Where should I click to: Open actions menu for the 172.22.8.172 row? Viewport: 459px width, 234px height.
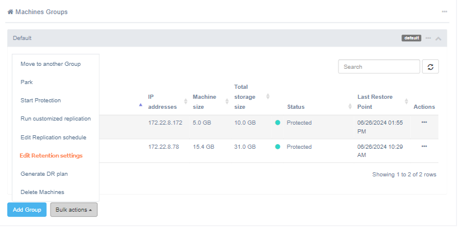(424, 122)
